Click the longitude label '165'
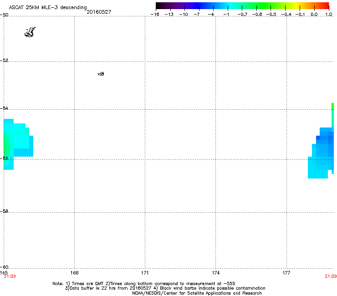Screen dimensions: 337x296 pos(4,273)
